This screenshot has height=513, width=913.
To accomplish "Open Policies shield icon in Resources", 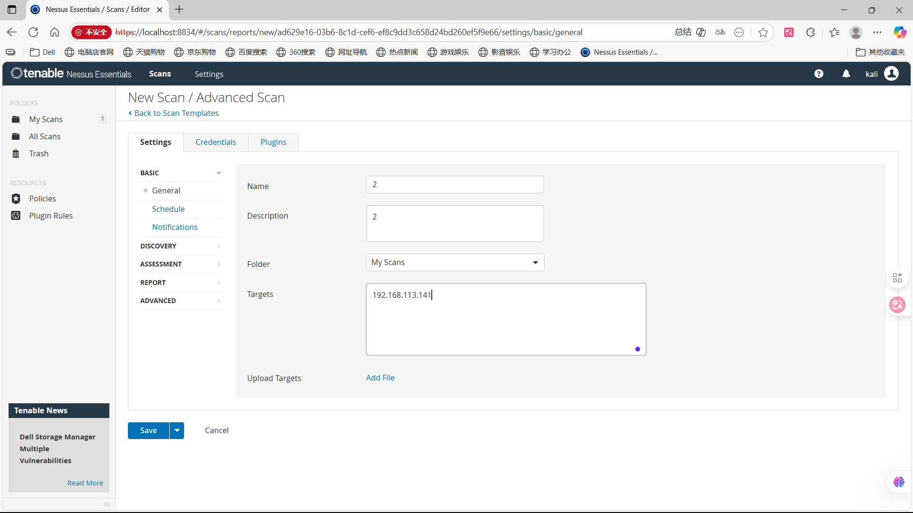I will coord(16,199).
